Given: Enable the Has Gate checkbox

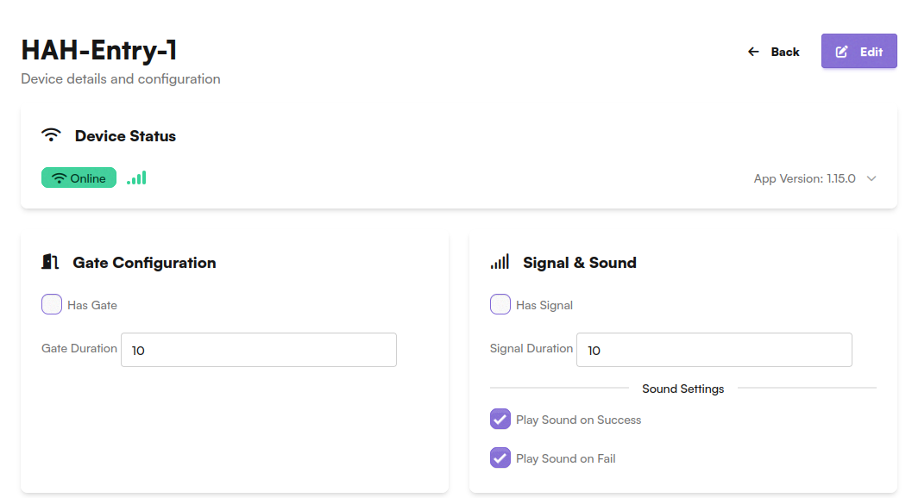Looking at the screenshot, I should click(52, 304).
